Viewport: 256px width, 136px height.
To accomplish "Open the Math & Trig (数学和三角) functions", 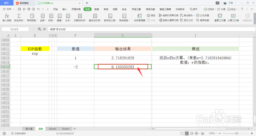I will pos(110,18).
